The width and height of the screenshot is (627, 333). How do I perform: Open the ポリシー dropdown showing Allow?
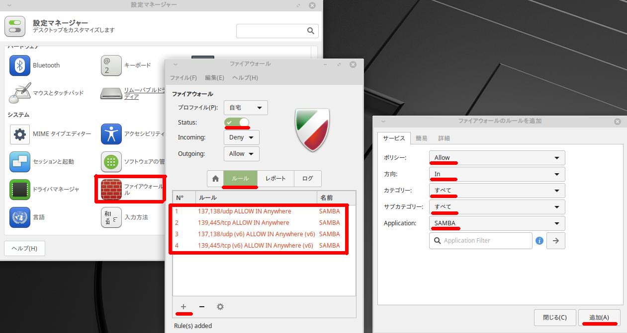click(x=497, y=158)
